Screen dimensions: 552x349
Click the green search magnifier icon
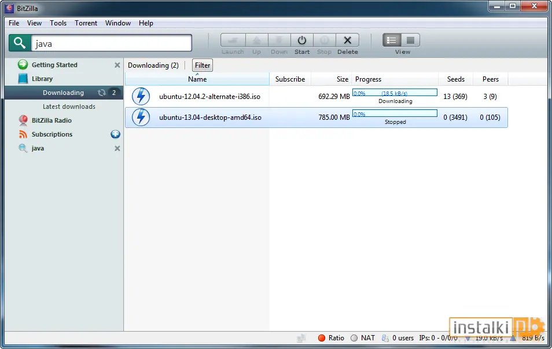click(x=20, y=43)
